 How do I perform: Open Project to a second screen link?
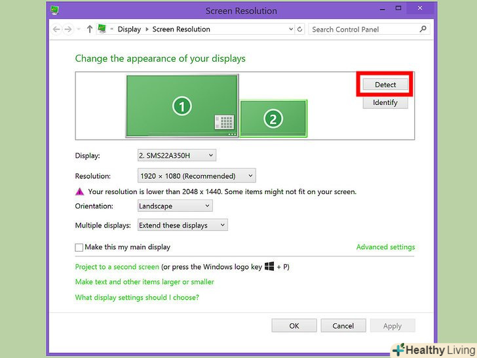(117, 267)
